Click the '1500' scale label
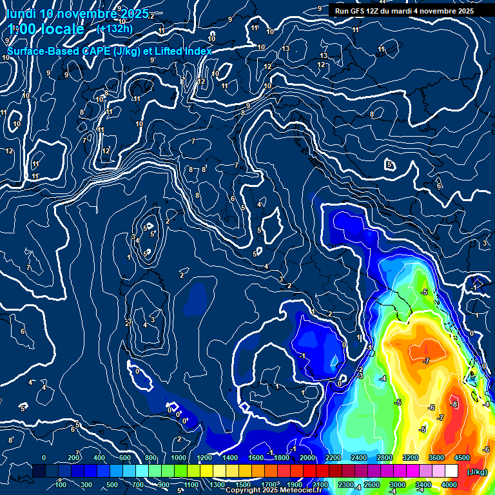This screenshot has width=495, height=495. point(243,485)
